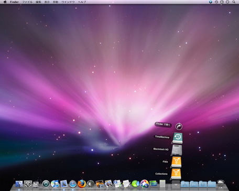Screen dimensions: 239x191
Task: Open Spotlight search magnifier in menu bar
Action: point(234,2)
